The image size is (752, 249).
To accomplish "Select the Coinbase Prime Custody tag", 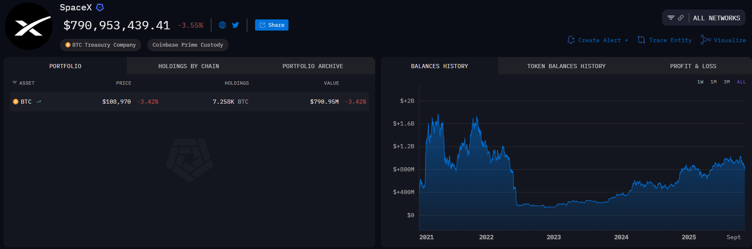I will [x=187, y=45].
